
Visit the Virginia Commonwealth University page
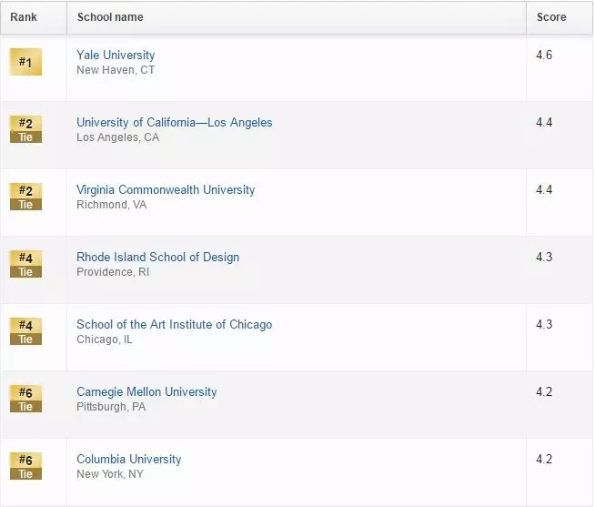pyautogui.click(x=166, y=190)
